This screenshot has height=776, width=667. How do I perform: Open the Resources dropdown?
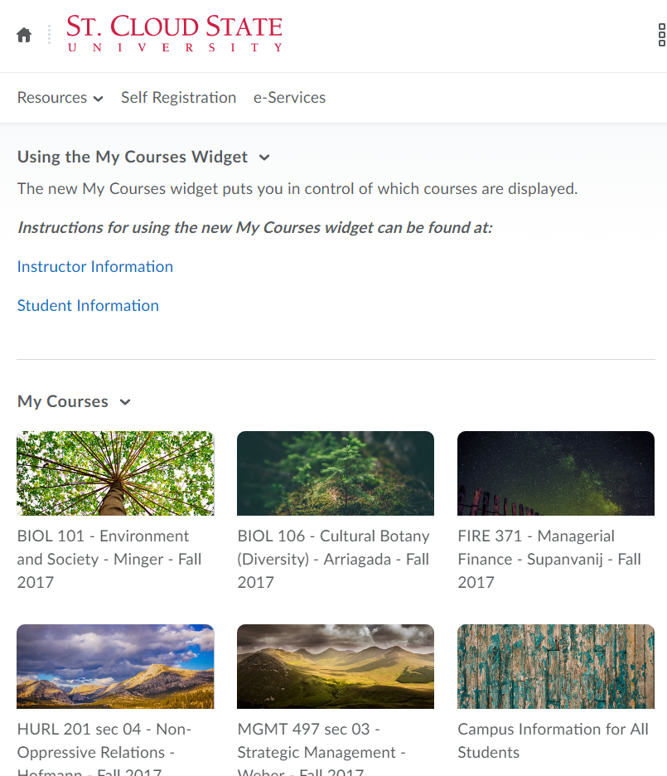[59, 97]
